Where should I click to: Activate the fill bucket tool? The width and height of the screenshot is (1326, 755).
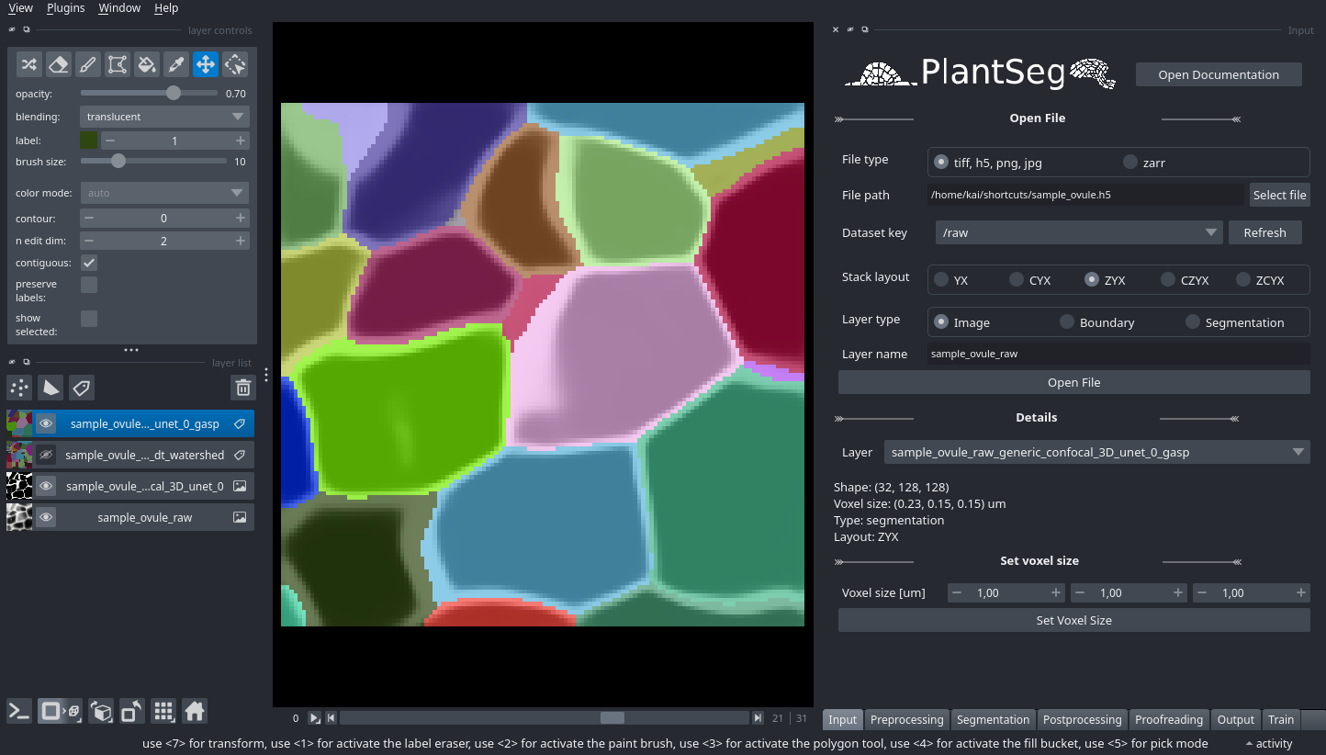(x=146, y=63)
